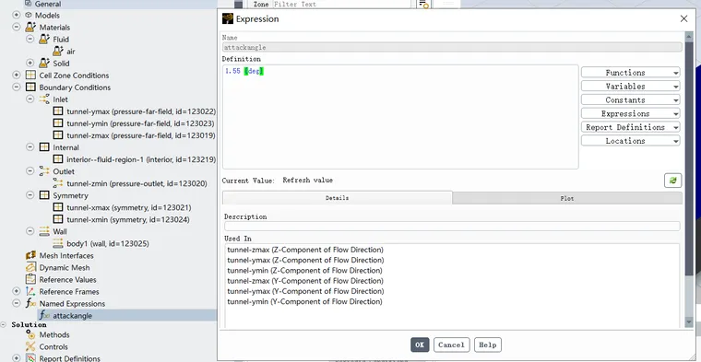Click the green refresh value icon
Viewport: 701px width, 362px height.
coord(672,181)
